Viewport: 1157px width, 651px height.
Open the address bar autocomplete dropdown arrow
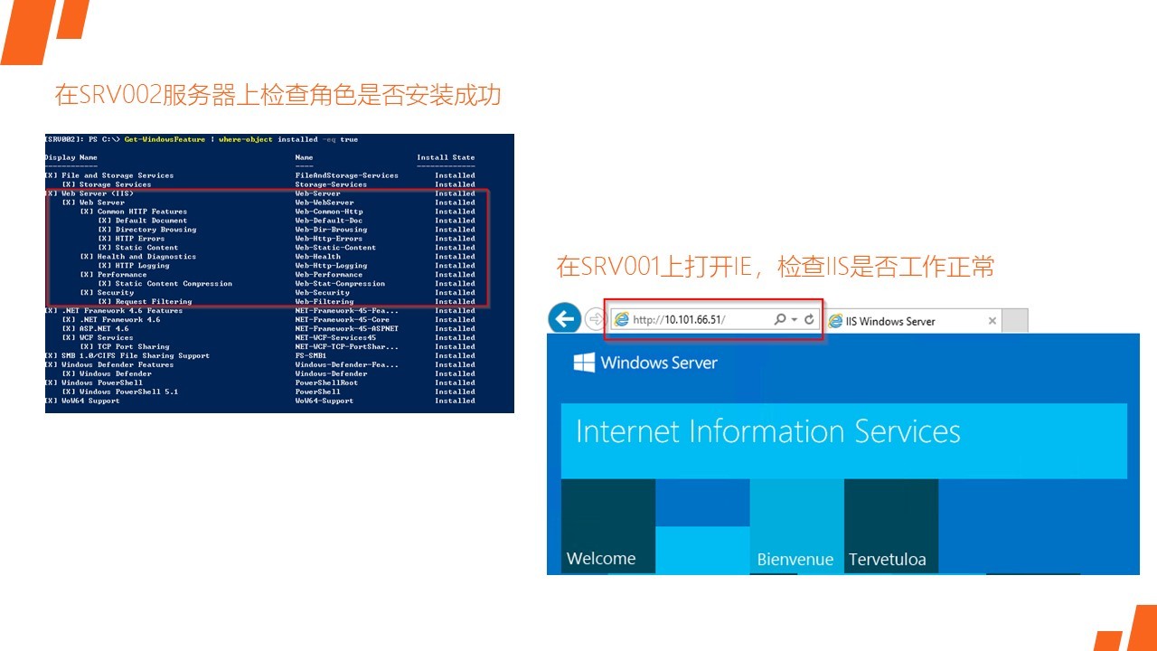point(795,320)
